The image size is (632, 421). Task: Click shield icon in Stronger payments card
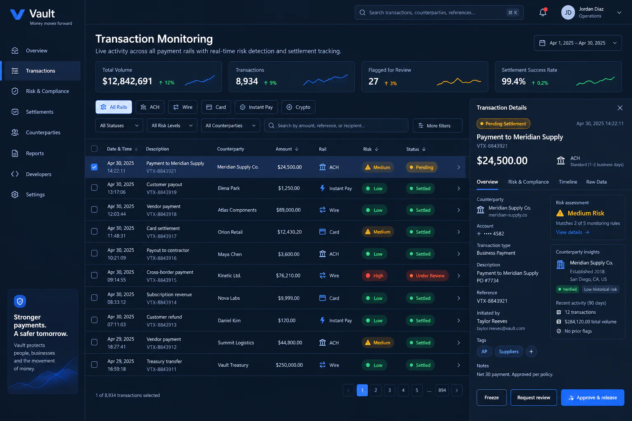point(20,301)
